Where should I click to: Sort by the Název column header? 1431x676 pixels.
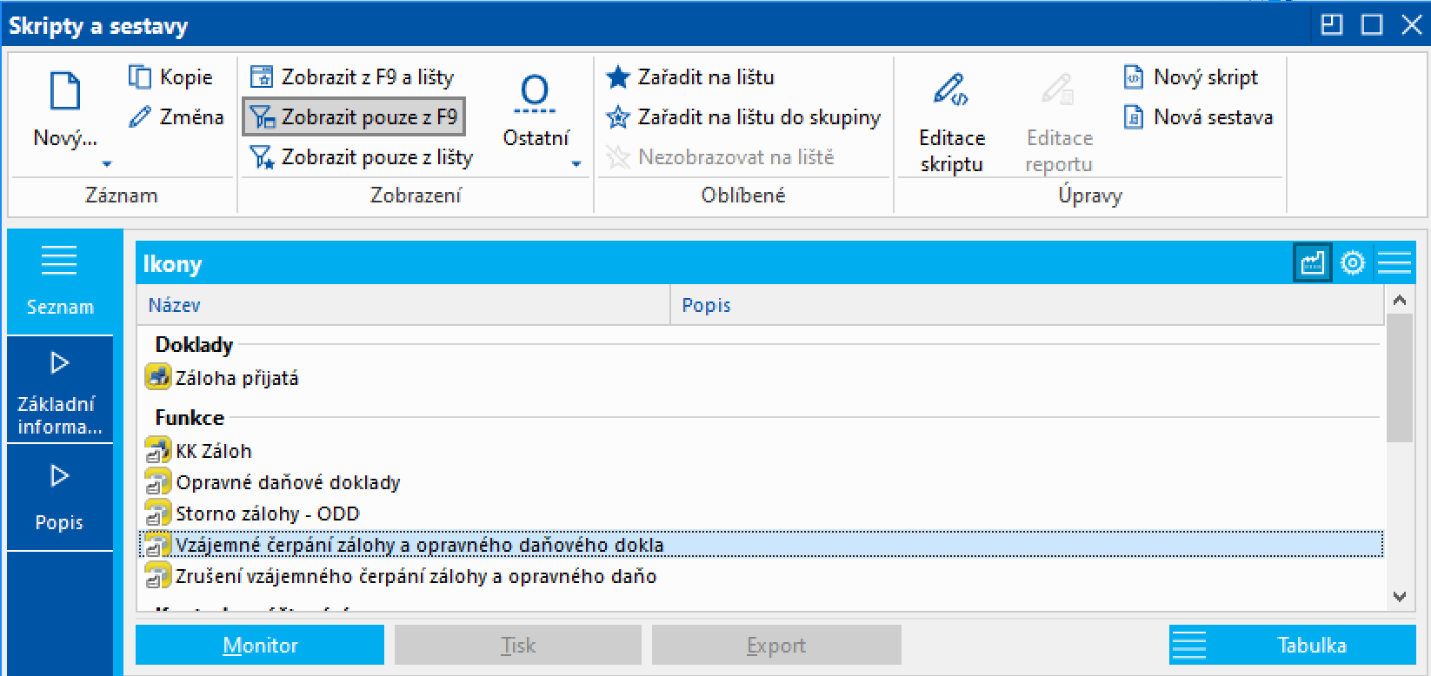pos(403,305)
